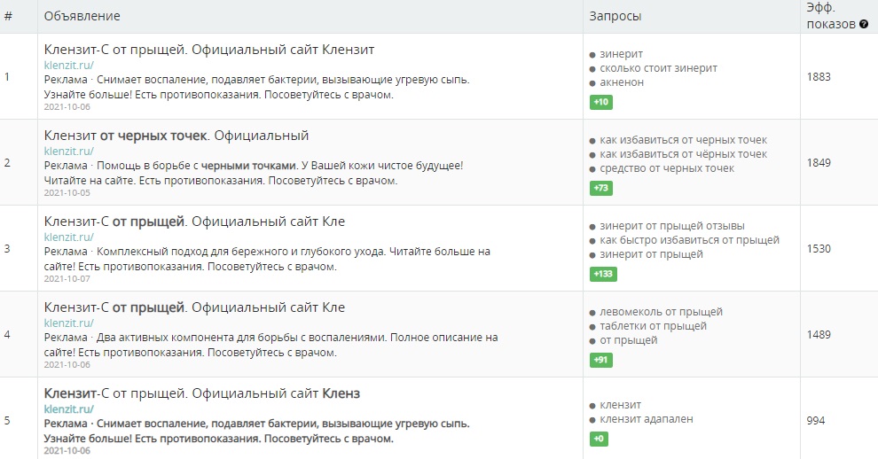Click the query зинерит от прыщей отзывы
878x459 pixels.
672,226
